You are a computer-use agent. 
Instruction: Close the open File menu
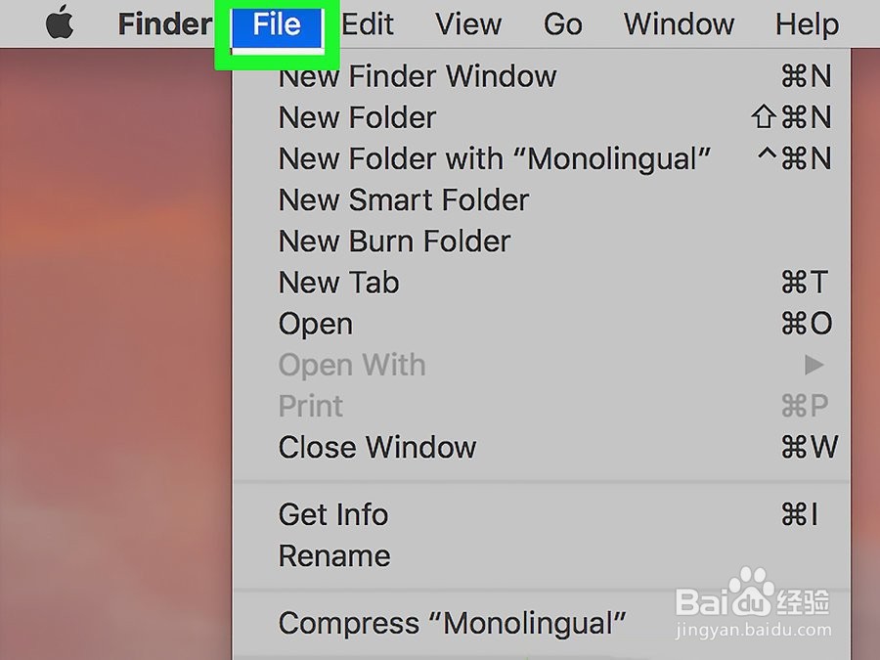point(277,24)
